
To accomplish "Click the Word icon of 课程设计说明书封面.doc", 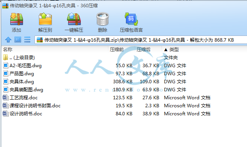I will click(6, 105).
